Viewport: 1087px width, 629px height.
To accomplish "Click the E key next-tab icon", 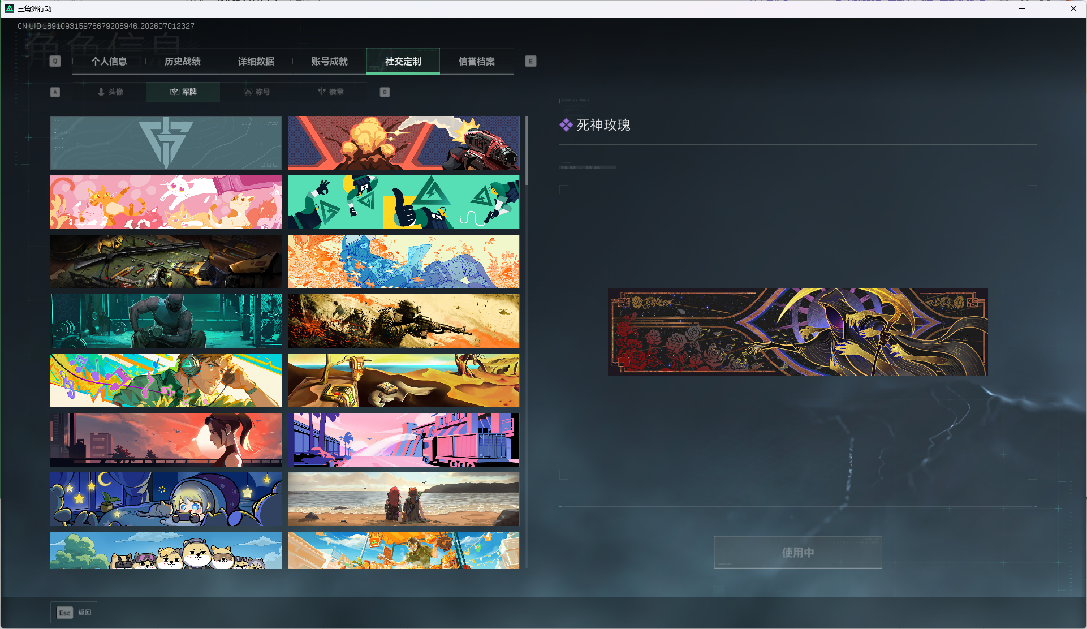I will [x=530, y=61].
